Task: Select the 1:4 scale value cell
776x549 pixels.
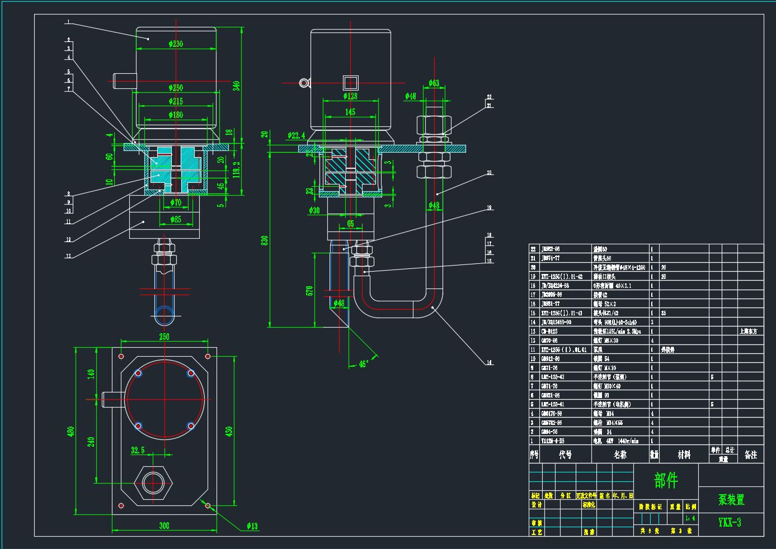Action: 690,518
